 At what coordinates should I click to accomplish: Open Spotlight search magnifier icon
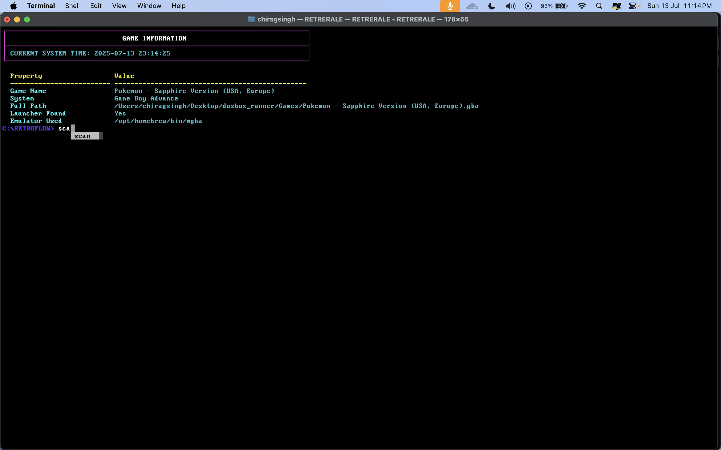click(599, 6)
